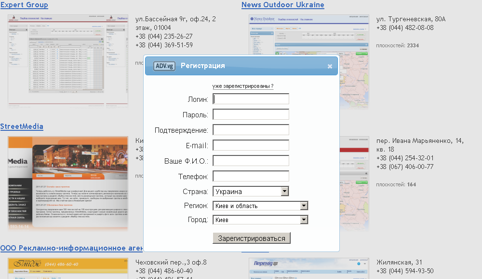The height and width of the screenshot is (279, 482).
Task: Open the ООО Рекламно-информационное агентство link
Action: pyautogui.click(x=71, y=248)
